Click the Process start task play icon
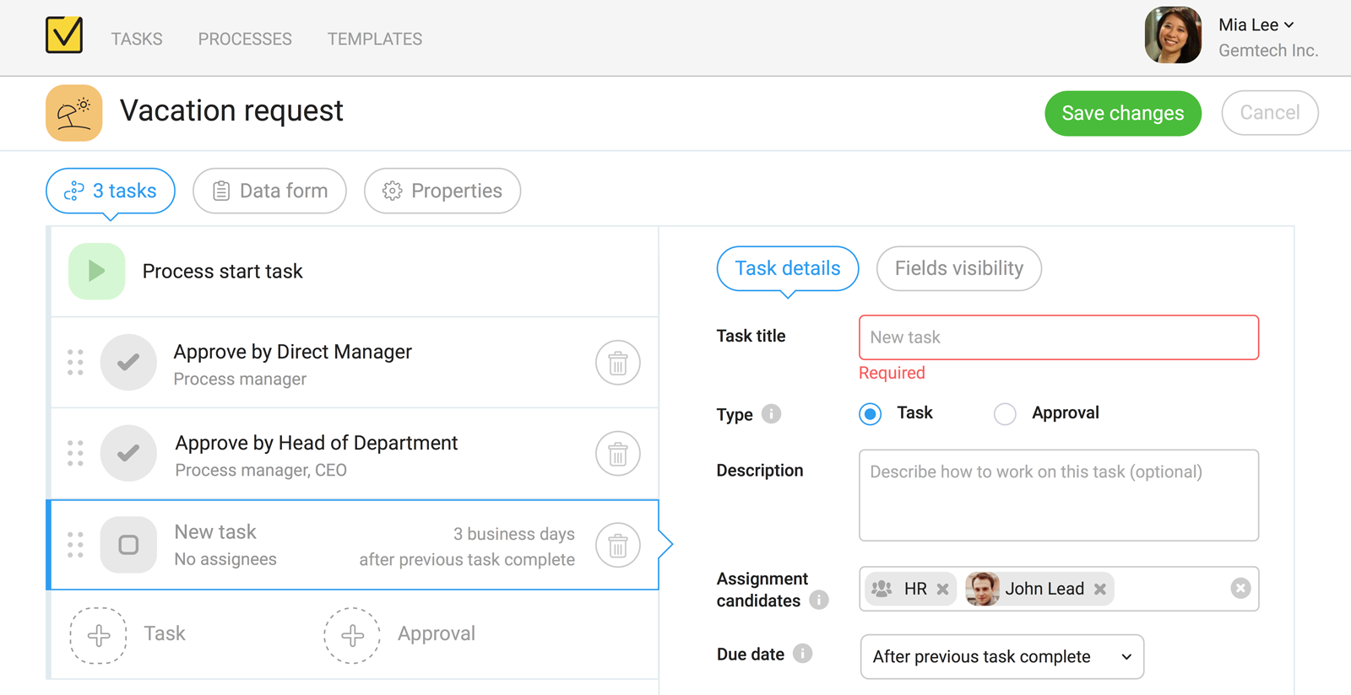 pyautogui.click(x=97, y=272)
